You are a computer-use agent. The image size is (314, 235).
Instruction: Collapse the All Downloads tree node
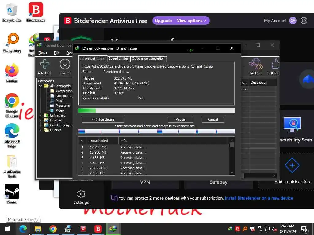pos(40,86)
